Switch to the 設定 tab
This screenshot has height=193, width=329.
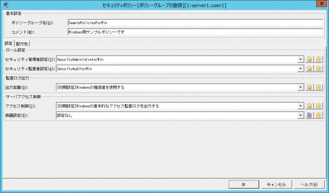click(9, 43)
